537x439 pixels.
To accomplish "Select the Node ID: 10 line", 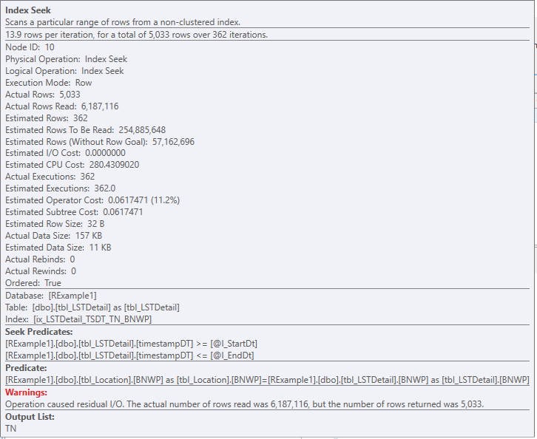I will click(30, 47).
